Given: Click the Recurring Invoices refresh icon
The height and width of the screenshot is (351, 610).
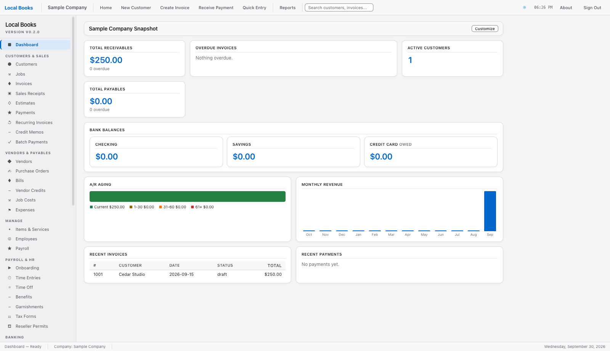Looking at the screenshot, I should [x=10, y=122].
